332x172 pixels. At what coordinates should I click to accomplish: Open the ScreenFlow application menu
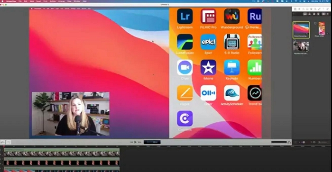(11, 1)
